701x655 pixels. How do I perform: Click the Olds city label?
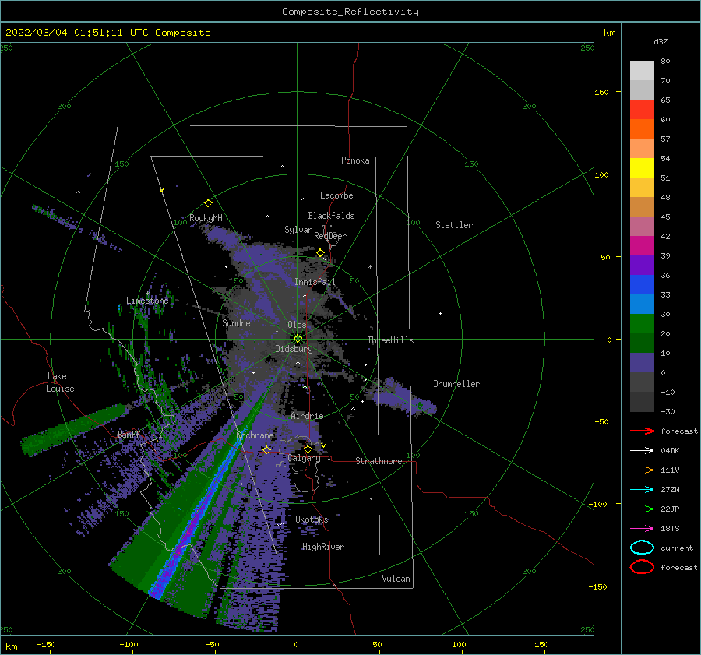(x=297, y=325)
